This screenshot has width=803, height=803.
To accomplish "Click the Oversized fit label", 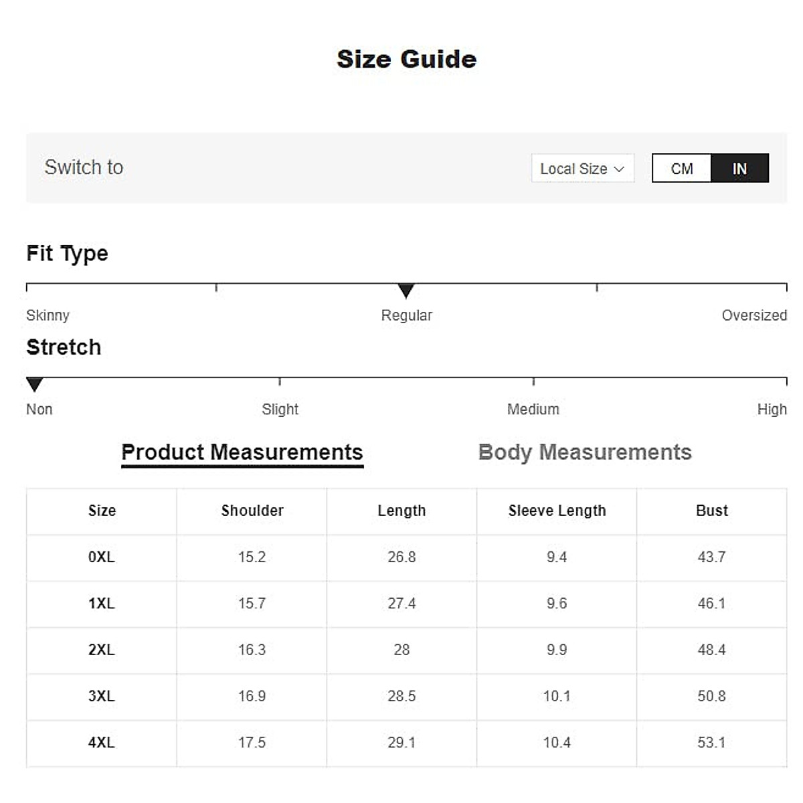I will [x=753, y=315].
